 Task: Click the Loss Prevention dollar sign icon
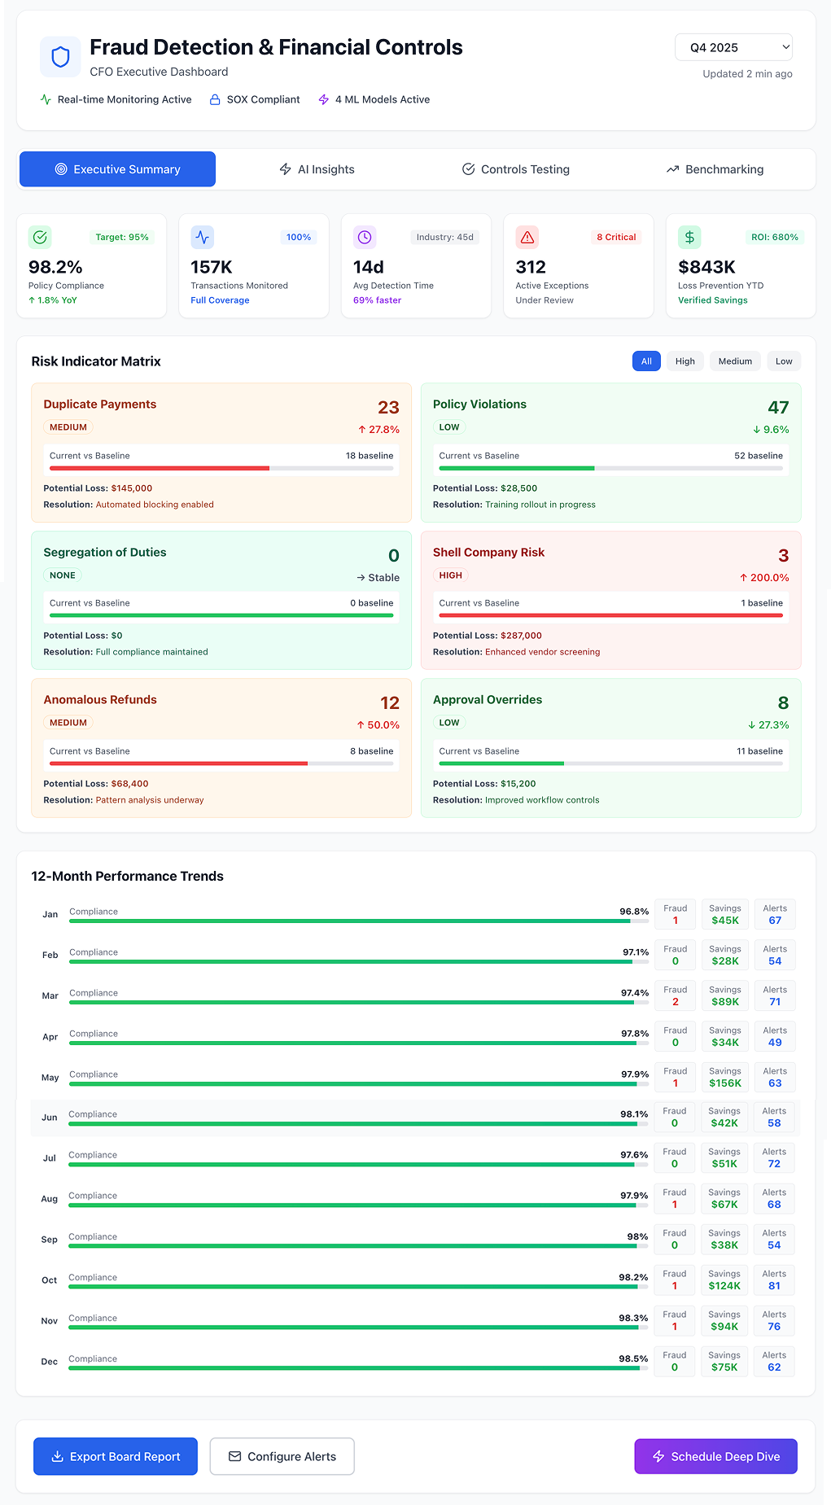(689, 237)
